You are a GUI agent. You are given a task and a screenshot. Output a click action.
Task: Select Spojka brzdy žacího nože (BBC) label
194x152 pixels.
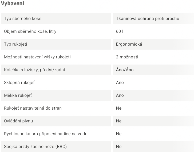tap(35, 147)
